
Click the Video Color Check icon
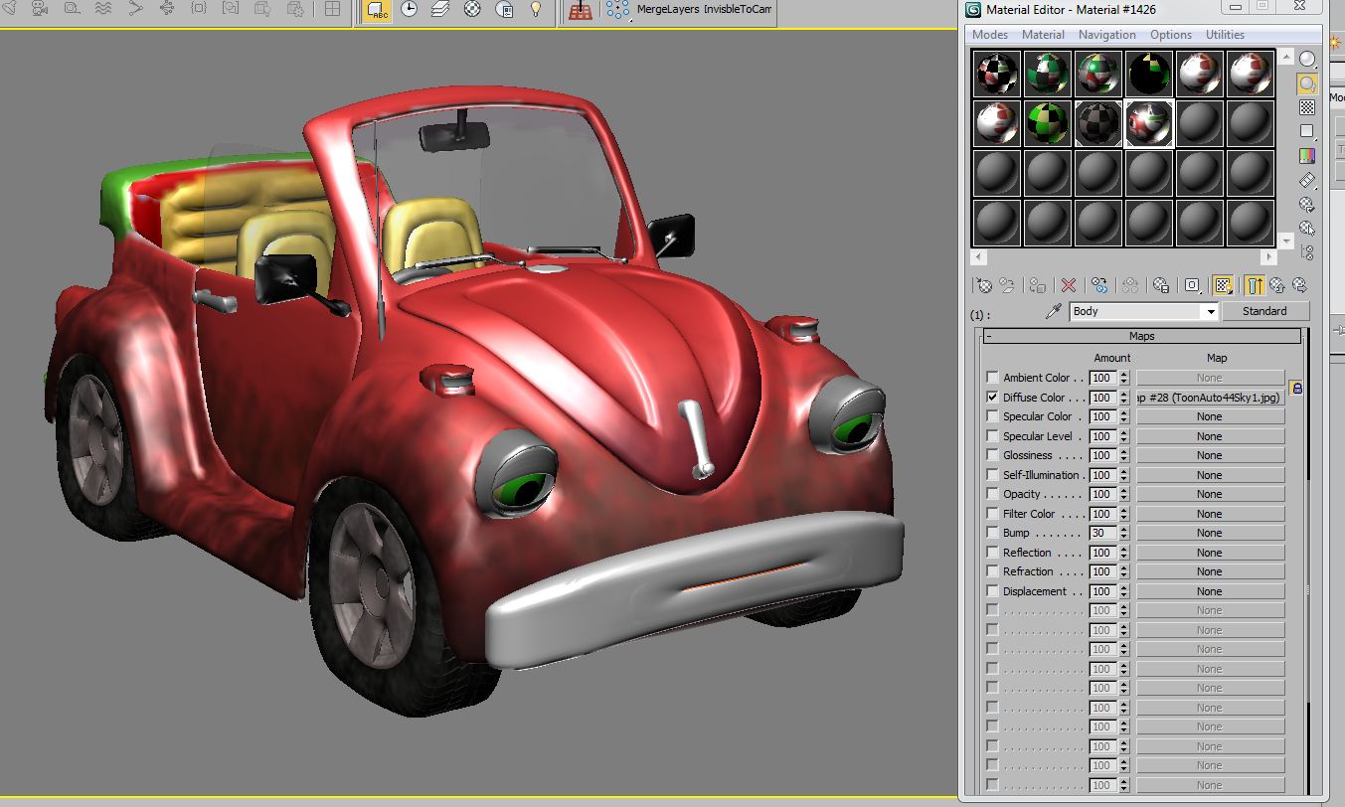point(1307,156)
